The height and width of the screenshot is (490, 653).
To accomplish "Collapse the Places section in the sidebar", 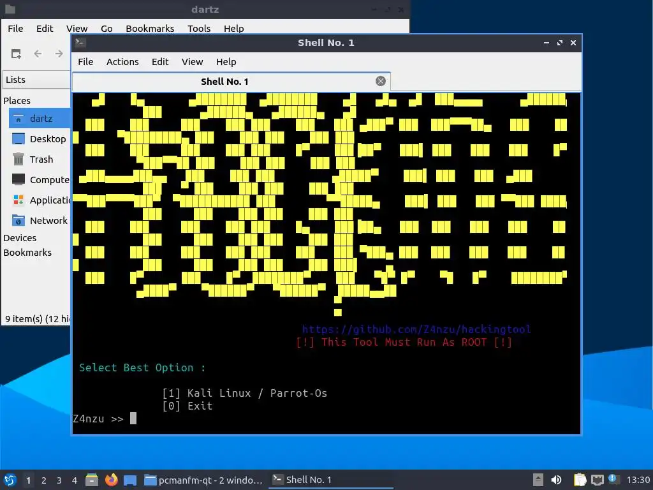I will point(17,101).
